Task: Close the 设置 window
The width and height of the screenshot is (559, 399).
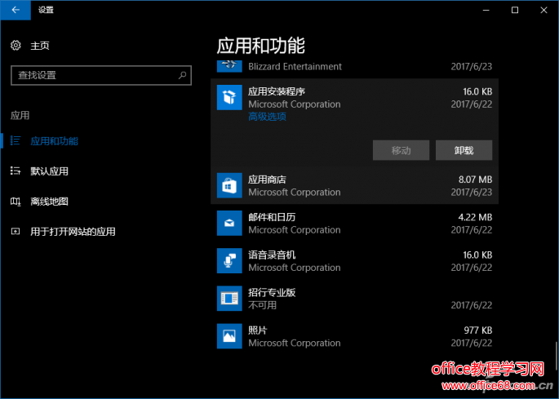Action: point(543,10)
